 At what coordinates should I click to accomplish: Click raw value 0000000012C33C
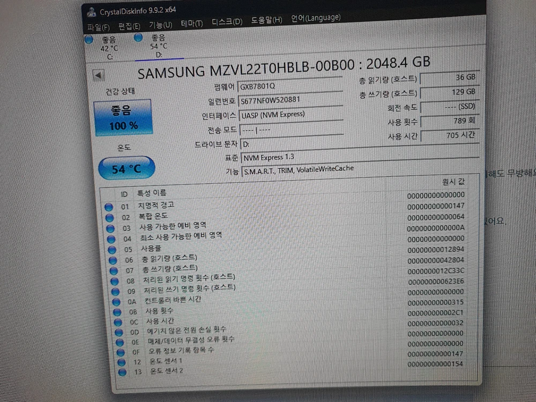click(436, 271)
